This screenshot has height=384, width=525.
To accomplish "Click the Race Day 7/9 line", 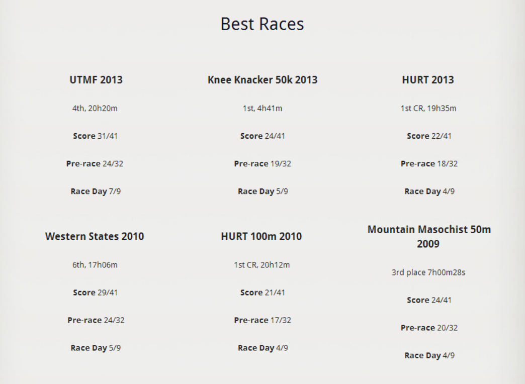I will coord(96,191).
